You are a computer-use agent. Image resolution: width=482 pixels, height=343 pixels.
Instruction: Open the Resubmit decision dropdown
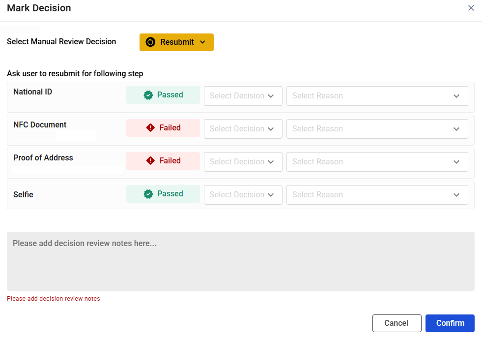point(176,42)
